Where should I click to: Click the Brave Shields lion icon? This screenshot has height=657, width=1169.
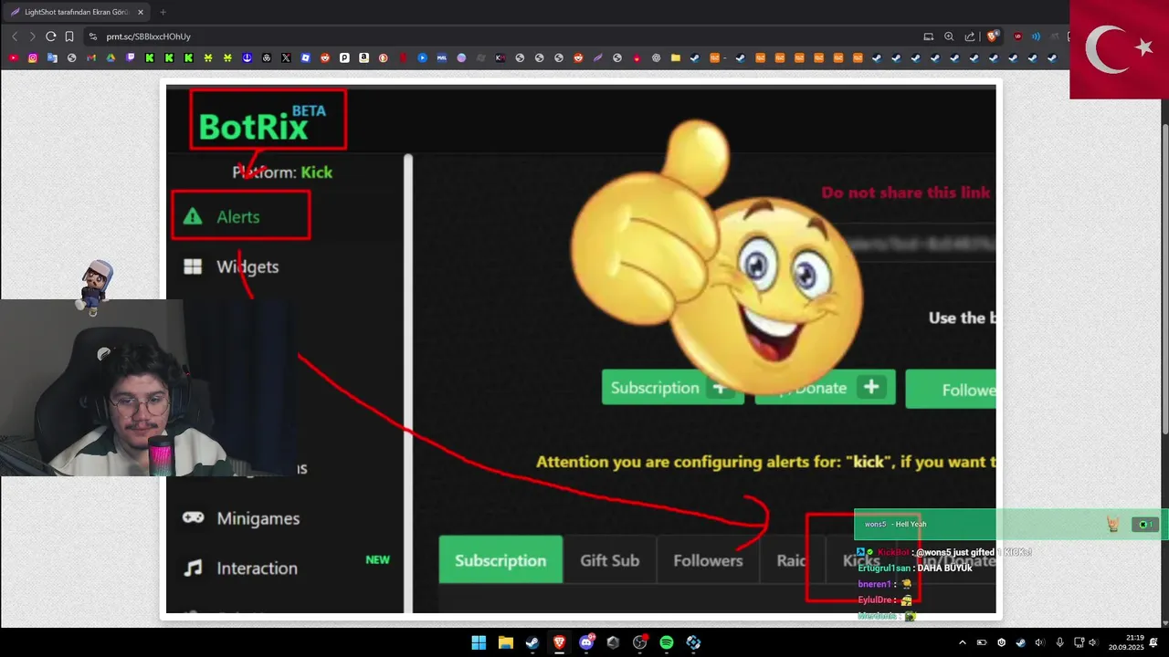993,36
